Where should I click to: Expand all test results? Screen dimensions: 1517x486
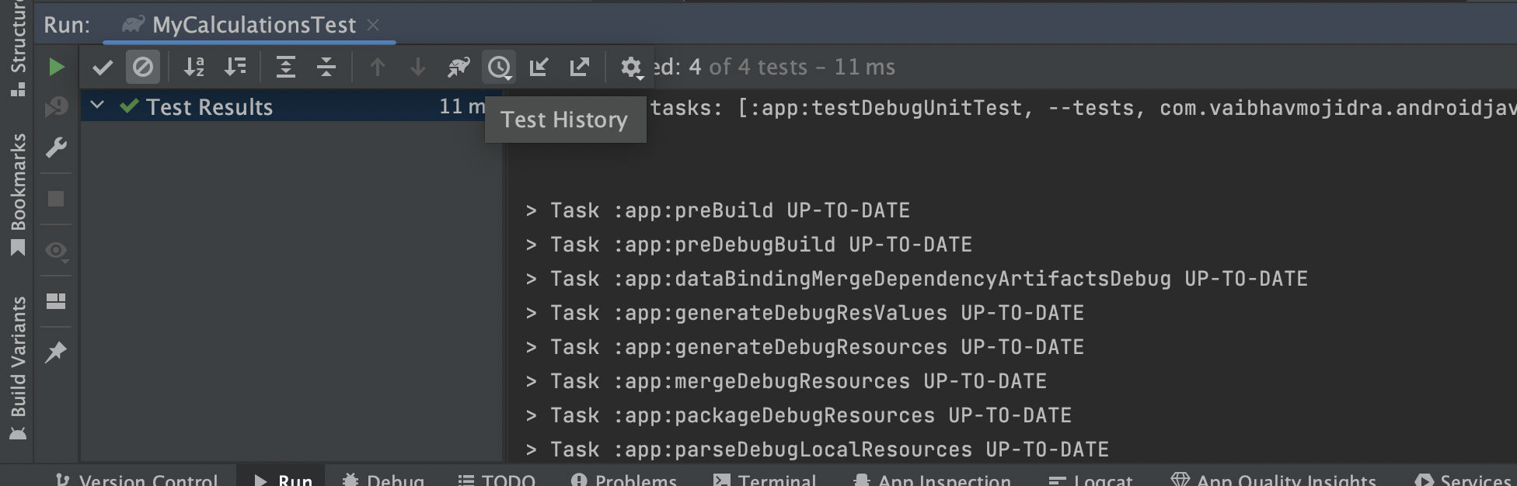286,68
